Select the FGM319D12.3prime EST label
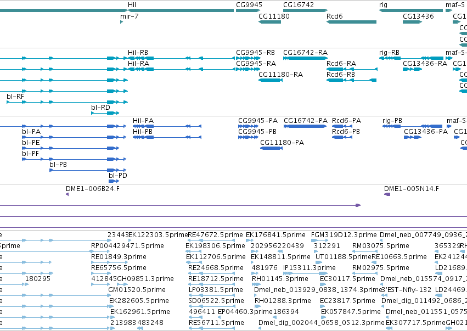Image resolution: width=467 pixels, height=331 pixels. (x=344, y=235)
